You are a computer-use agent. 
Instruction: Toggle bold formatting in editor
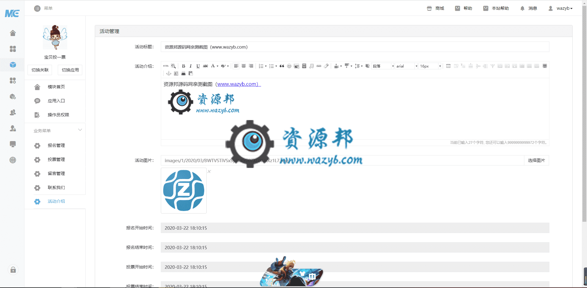(x=183, y=66)
